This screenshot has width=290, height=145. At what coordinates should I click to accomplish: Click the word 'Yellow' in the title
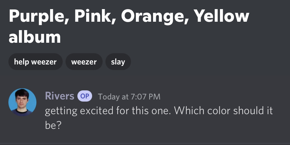pos(221,16)
